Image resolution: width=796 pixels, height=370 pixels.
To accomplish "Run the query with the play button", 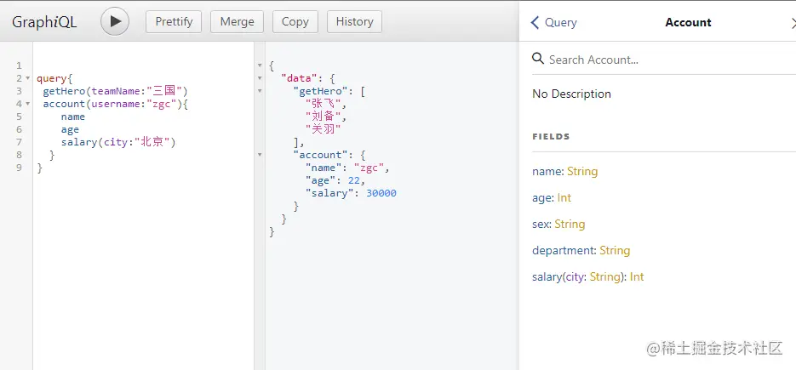I will point(115,21).
